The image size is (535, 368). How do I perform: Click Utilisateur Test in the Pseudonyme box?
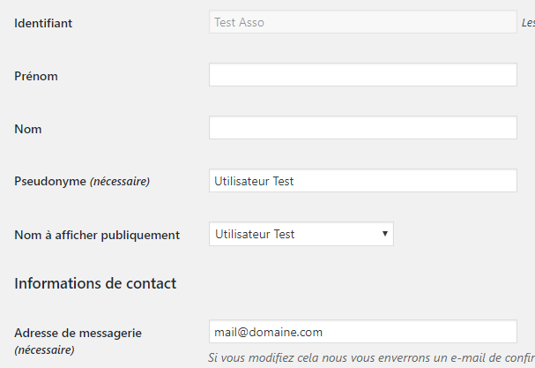click(x=254, y=181)
